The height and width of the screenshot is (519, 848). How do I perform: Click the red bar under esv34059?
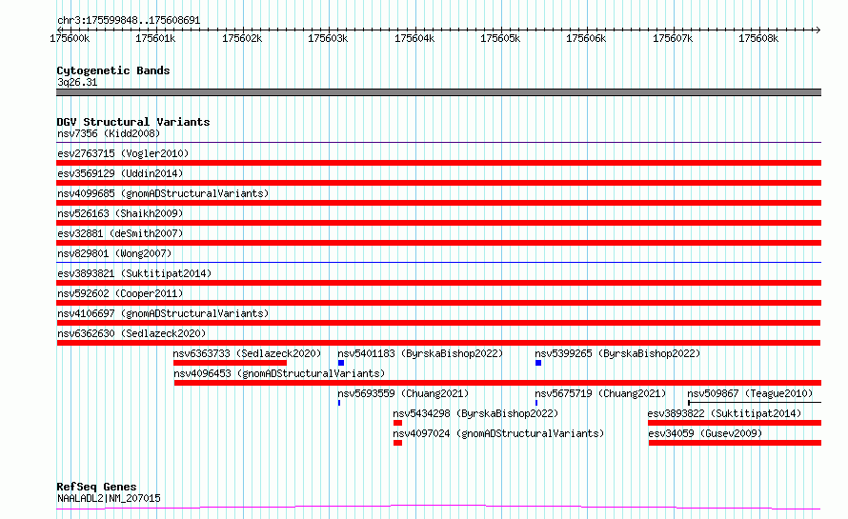point(735,443)
